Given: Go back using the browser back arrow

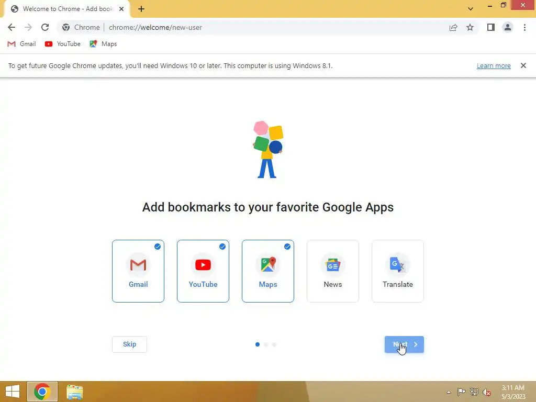Looking at the screenshot, I should tap(12, 27).
